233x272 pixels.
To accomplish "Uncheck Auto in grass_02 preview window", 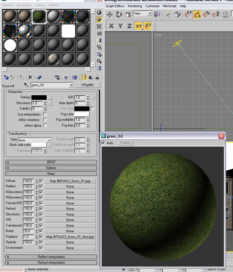I will pyautogui.click(x=103, y=143).
